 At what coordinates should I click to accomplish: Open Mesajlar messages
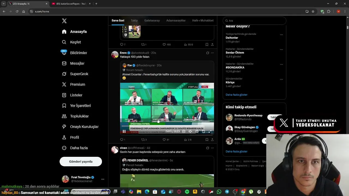point(73,63)
